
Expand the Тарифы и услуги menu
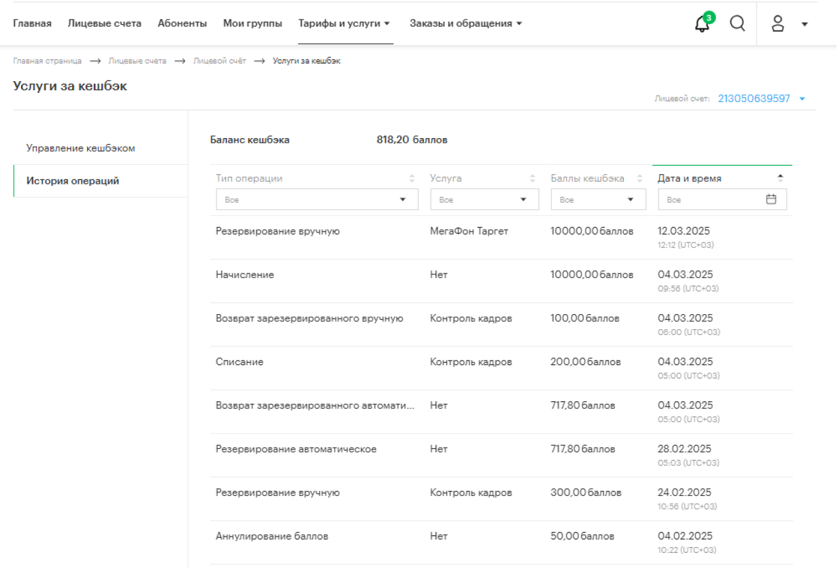click(x=344, y=23)
